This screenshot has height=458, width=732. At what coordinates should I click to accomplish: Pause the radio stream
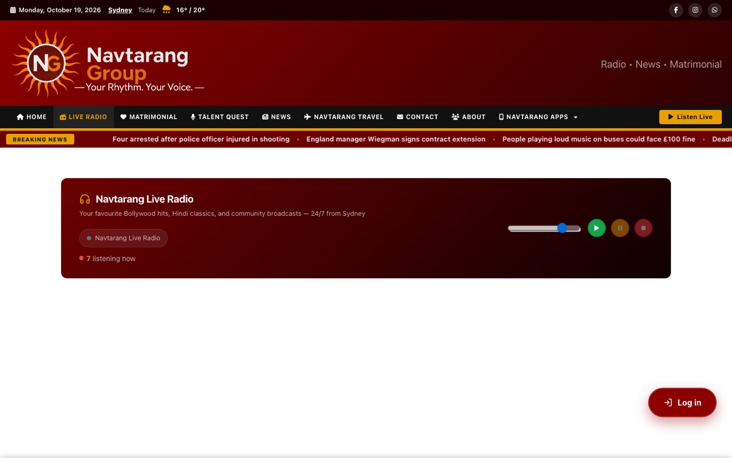pyautogui.click(x=620, y=228)
